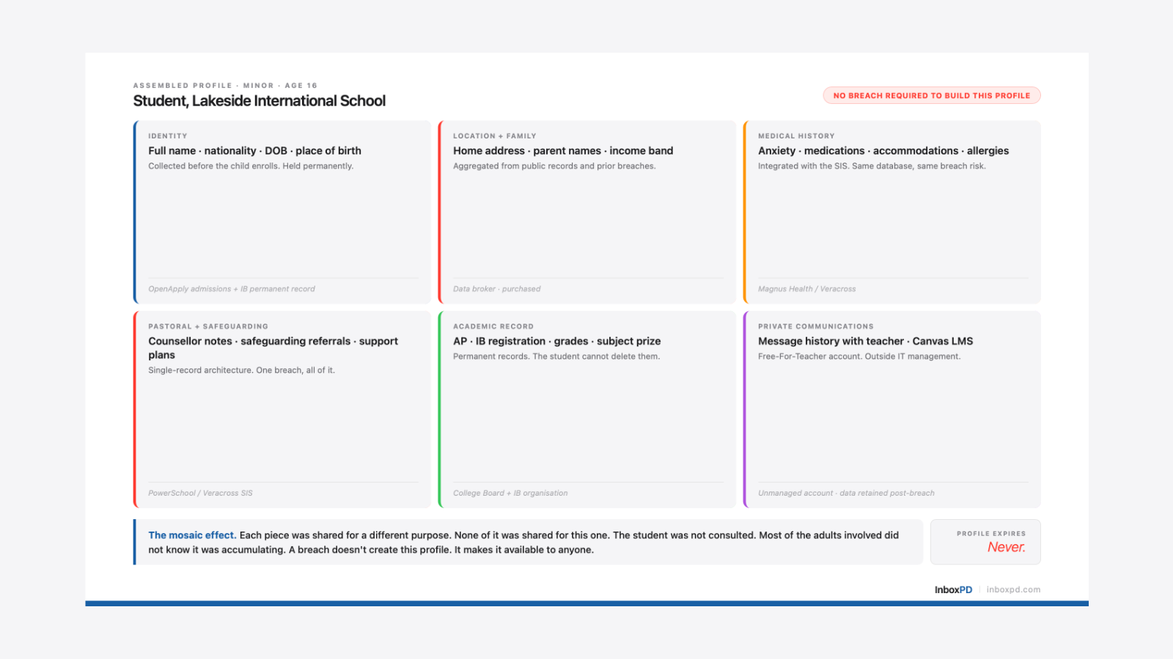Click 'OpenApply admissions + IB permanent record' source
The image size is (1173, 659).
(232, 289)
